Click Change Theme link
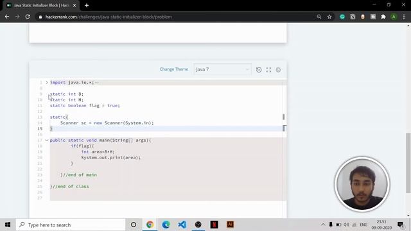Viewport: 411px width, 231px height. click(174, 69)
